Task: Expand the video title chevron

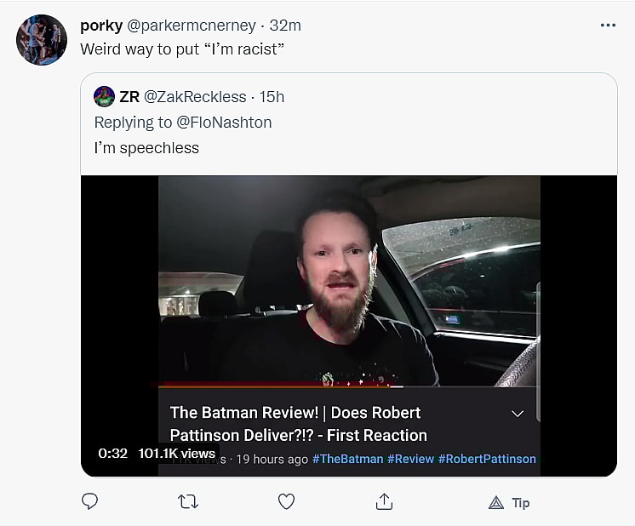Action: pos(517,414)
